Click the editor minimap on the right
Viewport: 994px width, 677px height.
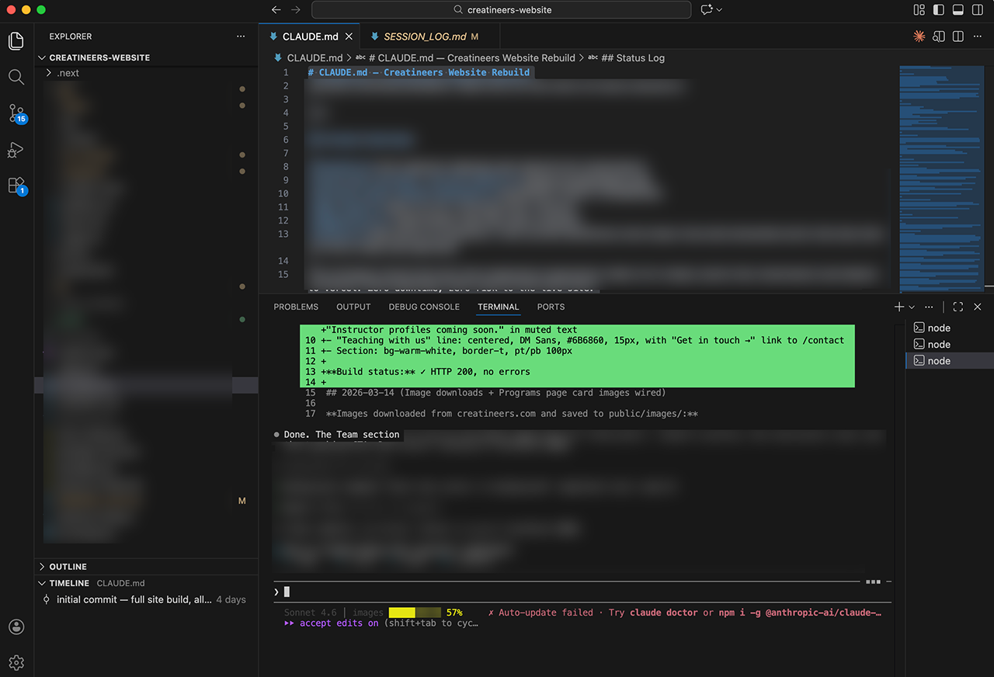click(x=940, y=179)
